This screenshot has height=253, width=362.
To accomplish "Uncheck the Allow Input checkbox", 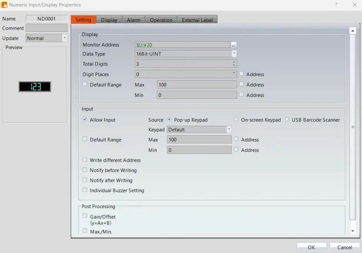I will point(85,119).
